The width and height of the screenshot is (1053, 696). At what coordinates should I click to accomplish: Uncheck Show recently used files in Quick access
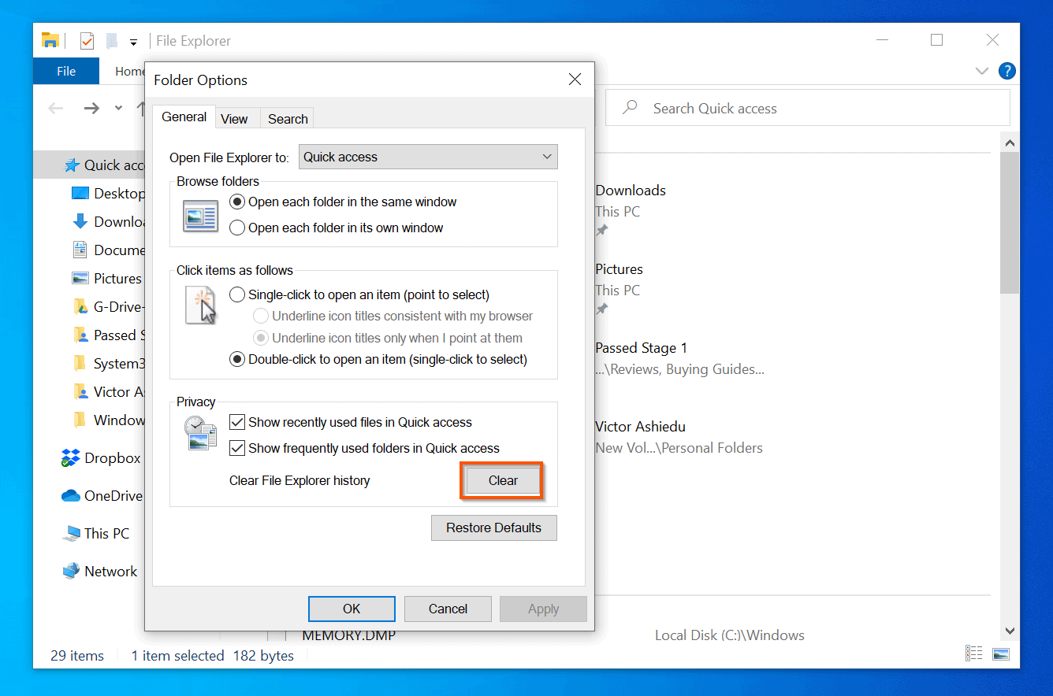point(237,422)
